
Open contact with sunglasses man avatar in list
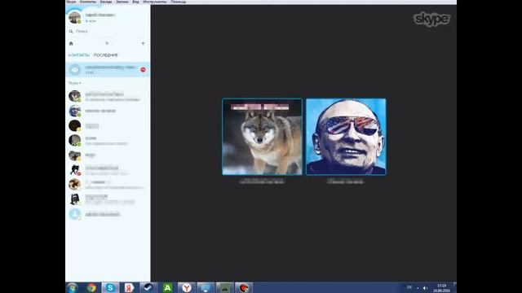[x=108, y=111]
